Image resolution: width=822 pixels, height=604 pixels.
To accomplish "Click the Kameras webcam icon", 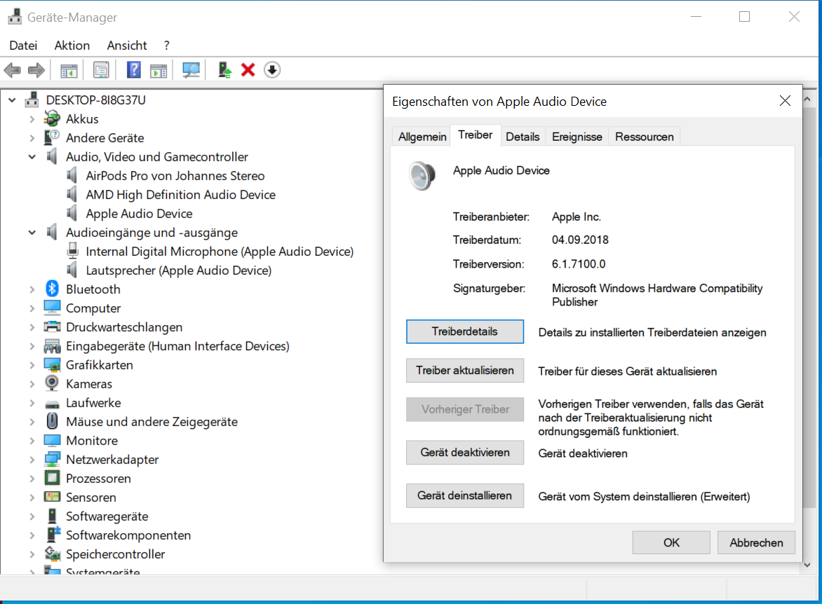I will [x=52, y=383].
